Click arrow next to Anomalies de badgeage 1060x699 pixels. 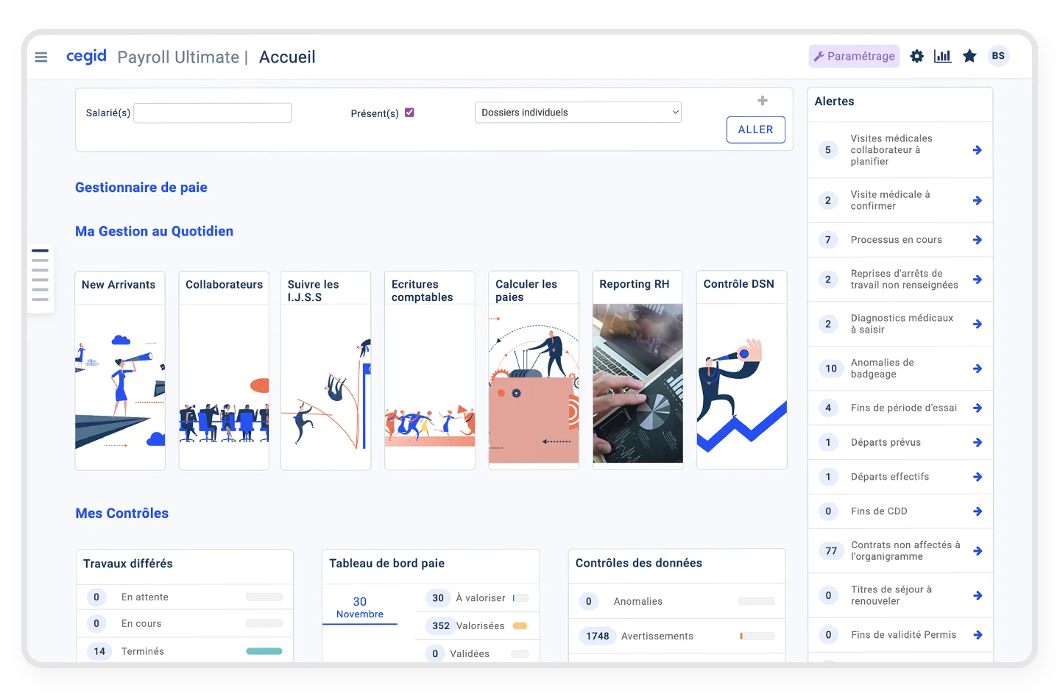pos(977,369)
